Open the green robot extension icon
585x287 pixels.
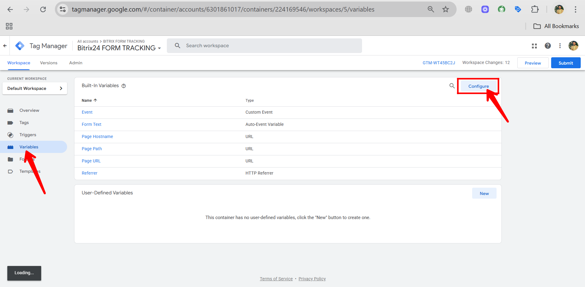[x=501, y=9]
